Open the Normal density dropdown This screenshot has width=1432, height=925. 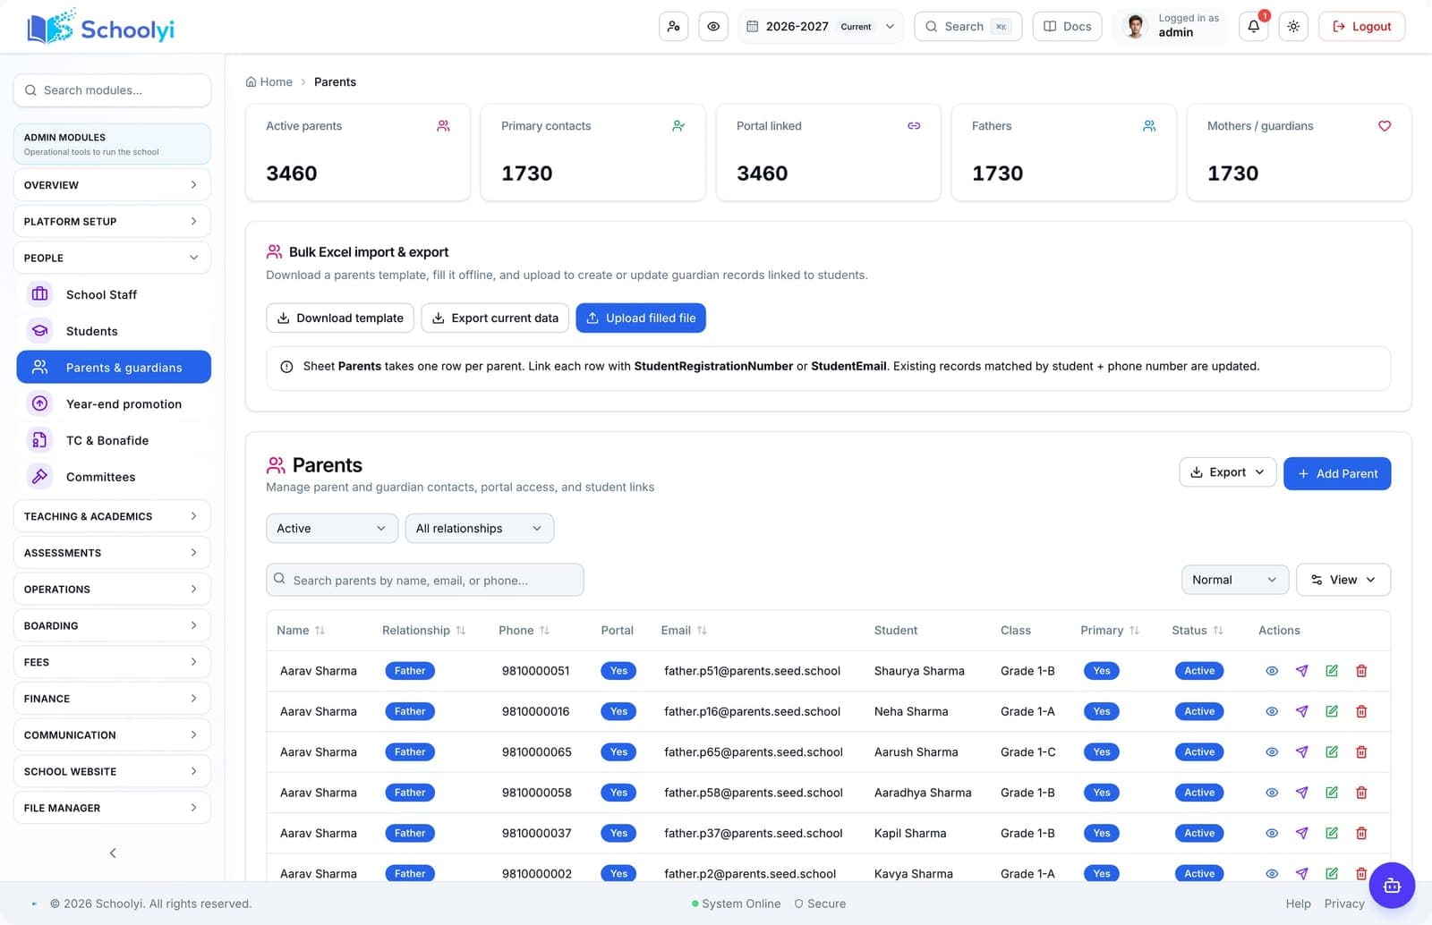[x=1235, y=580]
